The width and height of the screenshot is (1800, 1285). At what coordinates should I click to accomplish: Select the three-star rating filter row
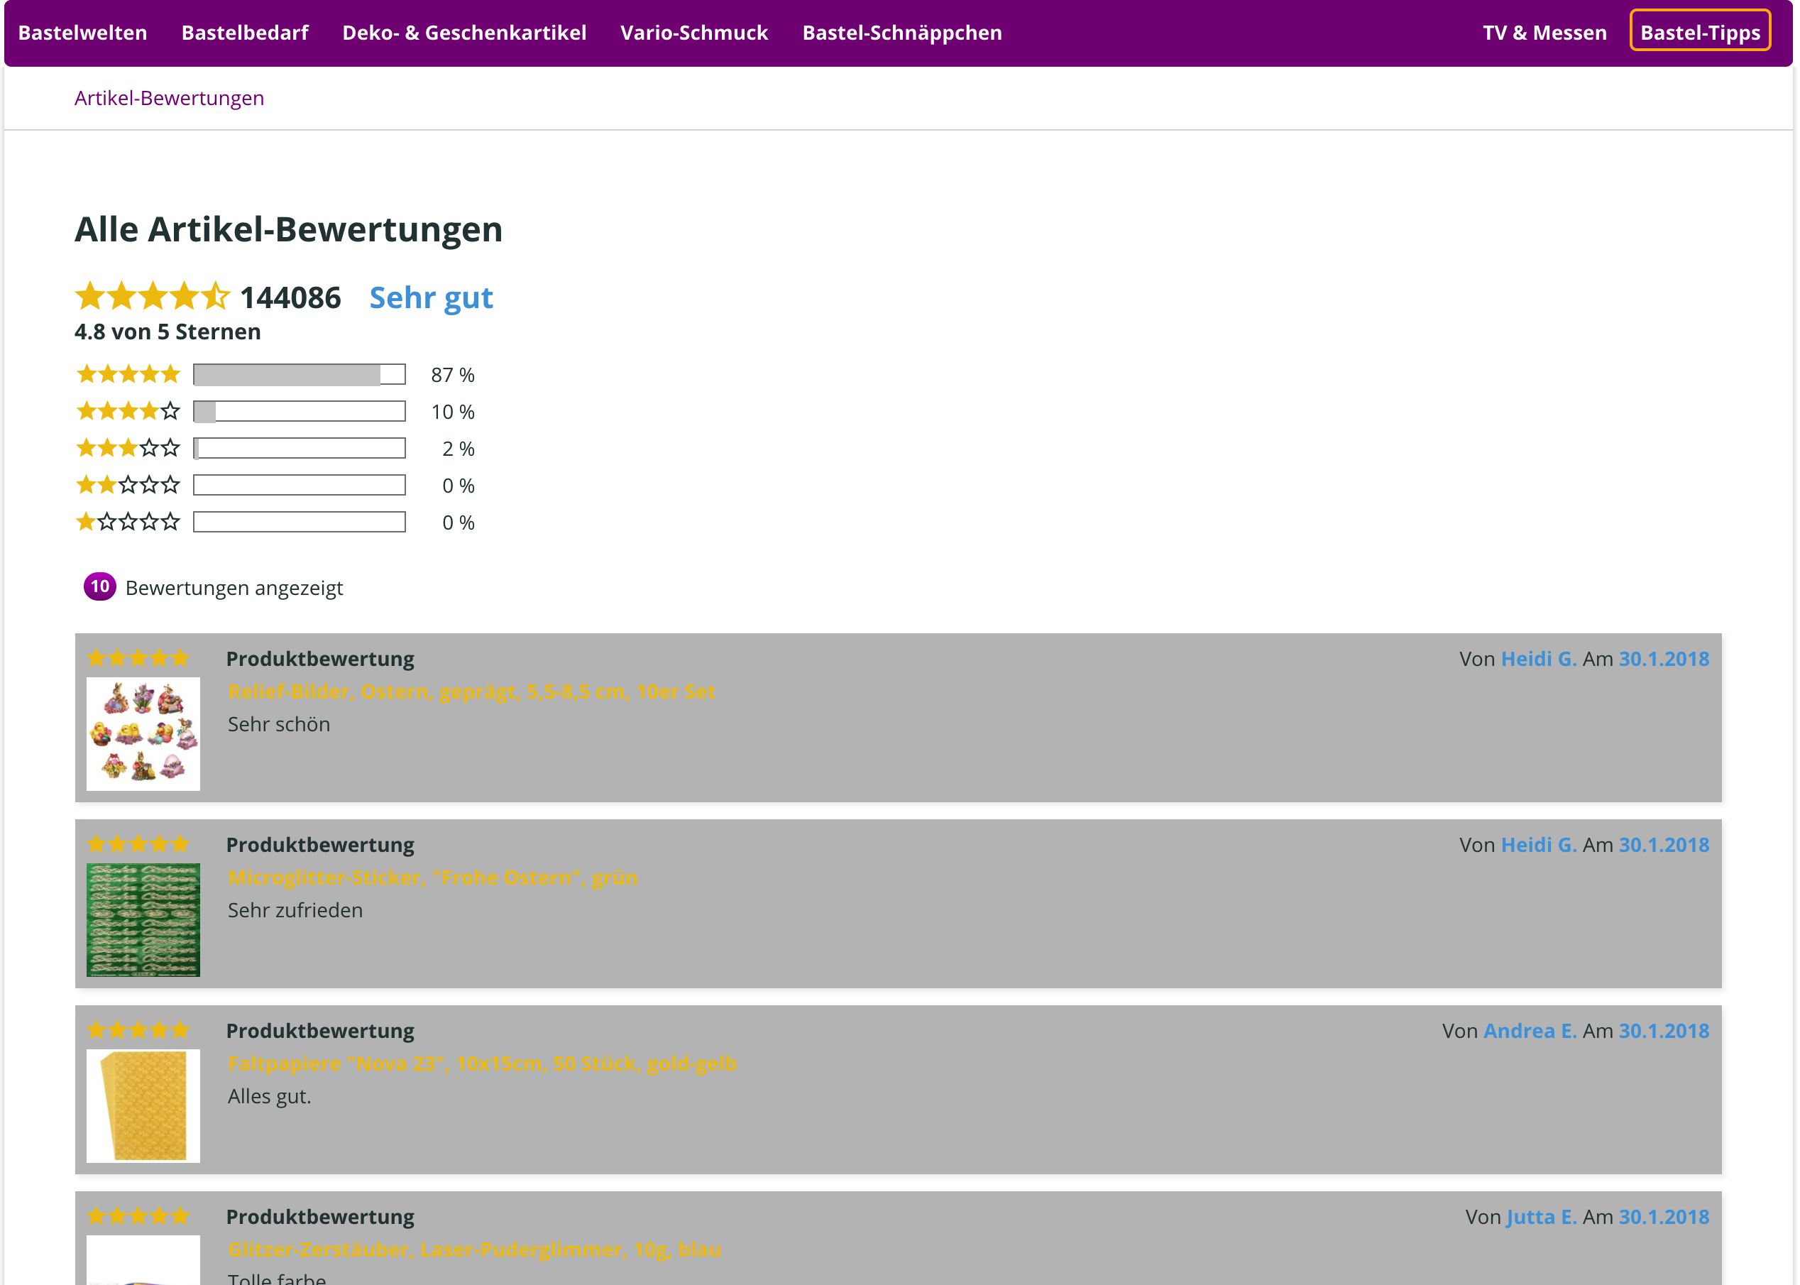click(275, 449)
